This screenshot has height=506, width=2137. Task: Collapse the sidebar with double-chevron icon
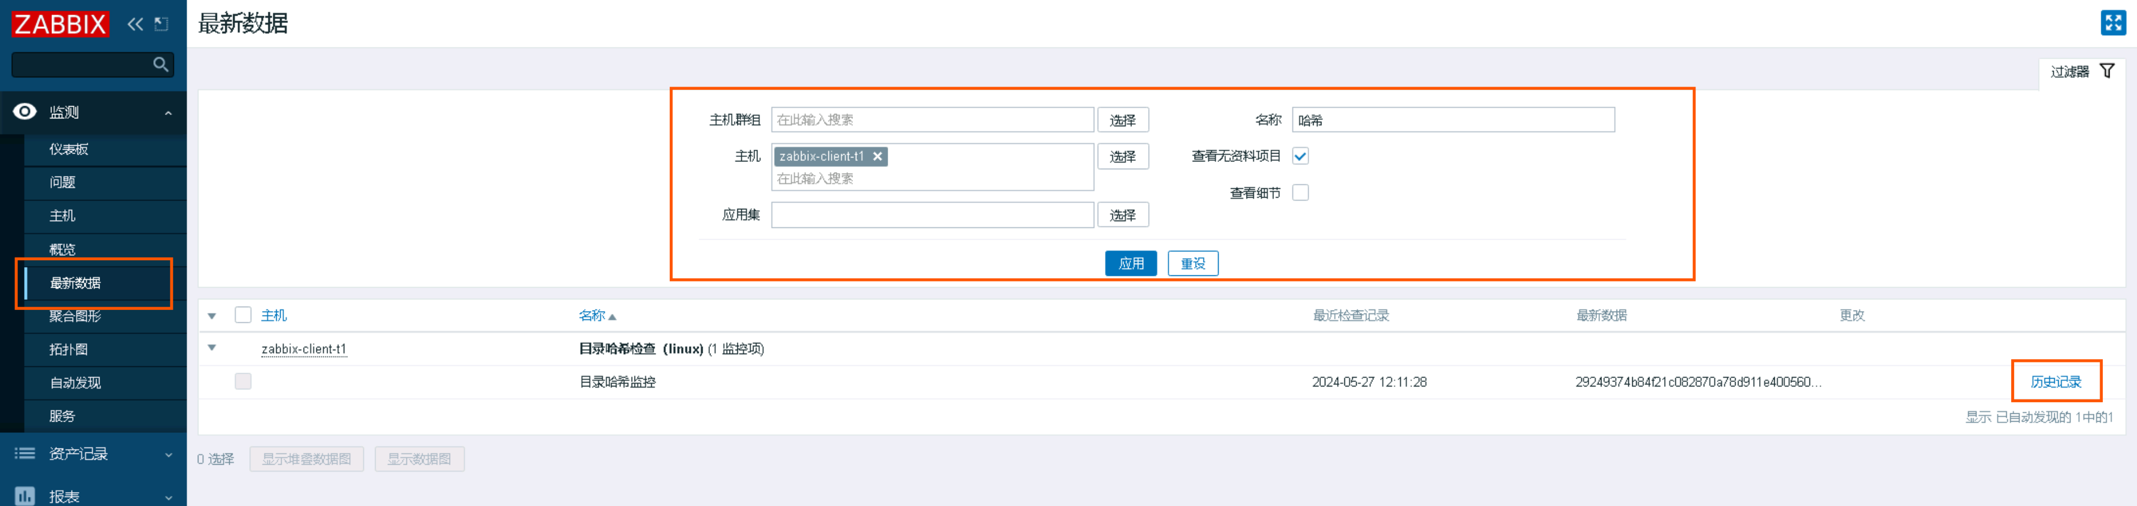tap(135, 24)
